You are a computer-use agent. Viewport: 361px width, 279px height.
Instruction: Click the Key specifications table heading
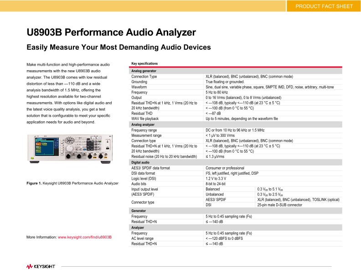(144, 63)
